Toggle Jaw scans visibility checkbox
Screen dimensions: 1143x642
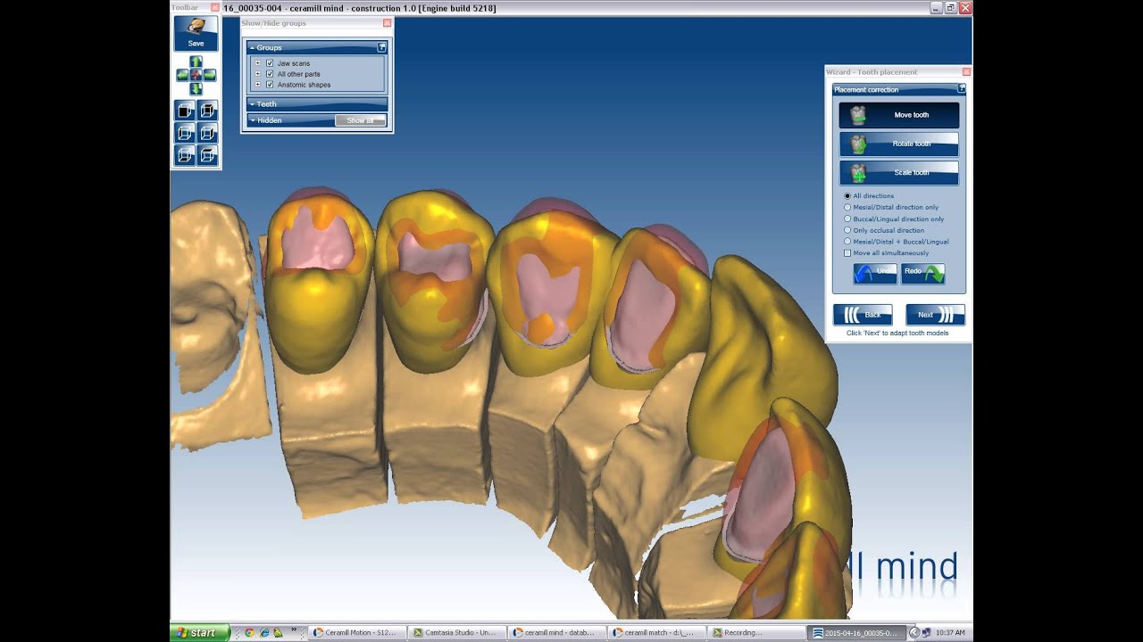pos(270,63)
